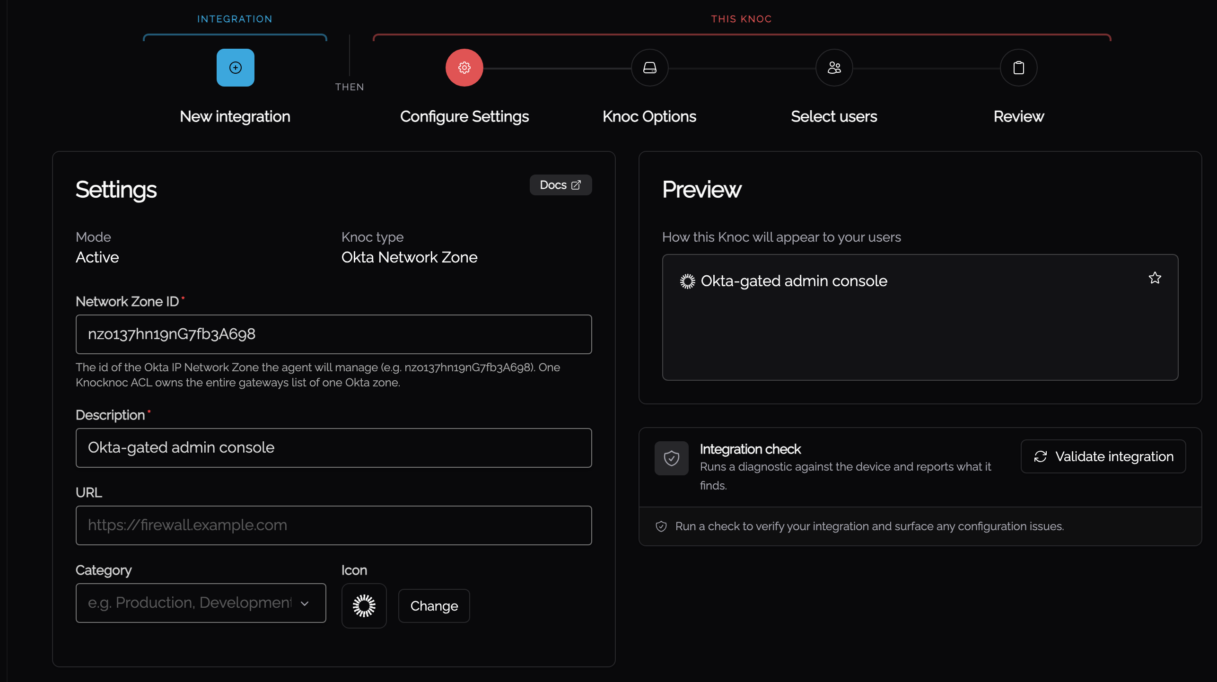Click the small shield icon next to Run a check
The image size is (1217, 682).
click(661, 526)
